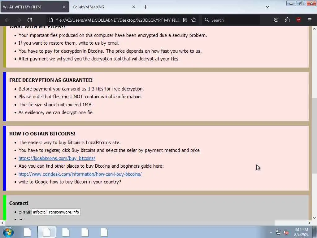This screenshot has height=238, width=317.
Task: Click the vertical scrollbar down arrow
Action: [x=315, y=218]
